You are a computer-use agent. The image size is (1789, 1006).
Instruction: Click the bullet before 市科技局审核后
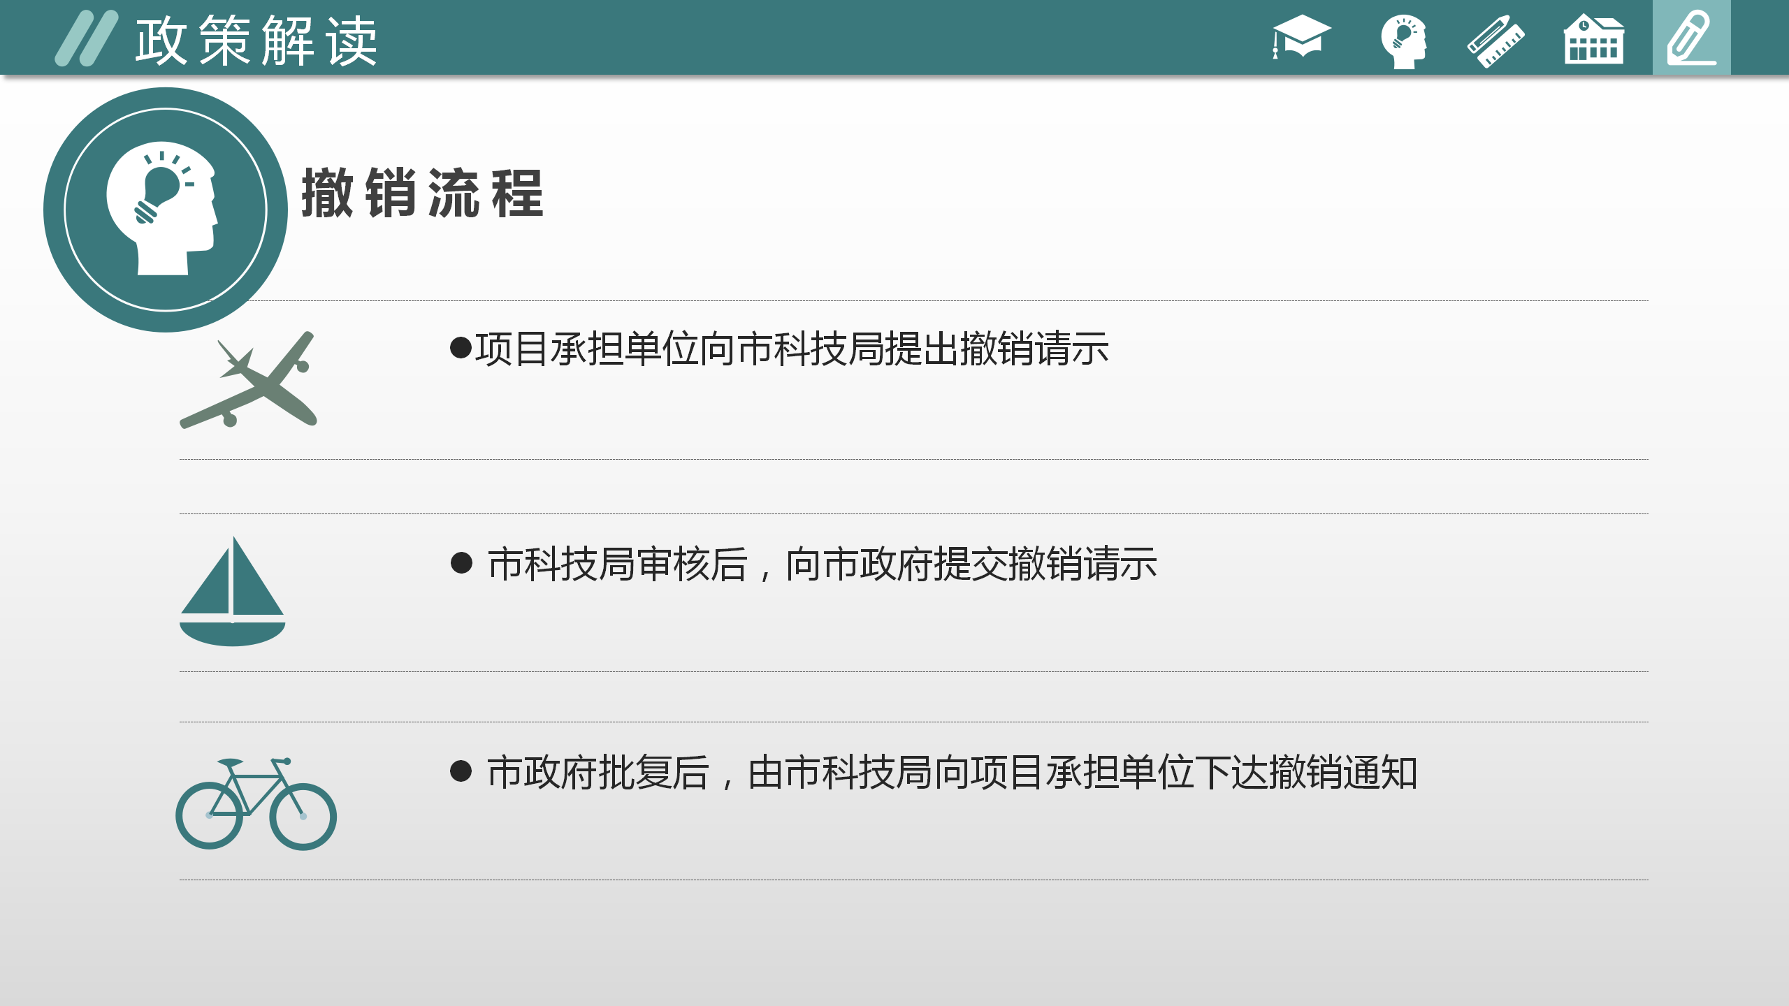[x=461, y=563]
